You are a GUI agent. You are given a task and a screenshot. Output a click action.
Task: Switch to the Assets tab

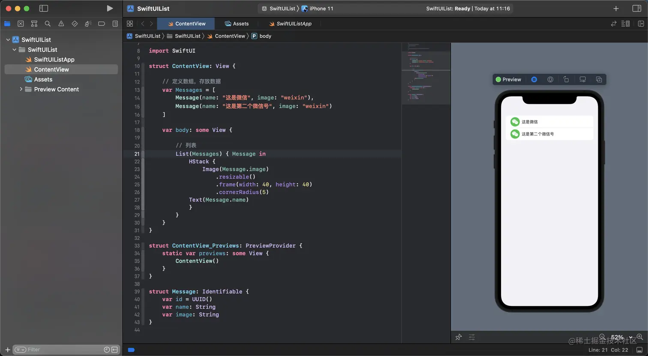tap(237, 24)
